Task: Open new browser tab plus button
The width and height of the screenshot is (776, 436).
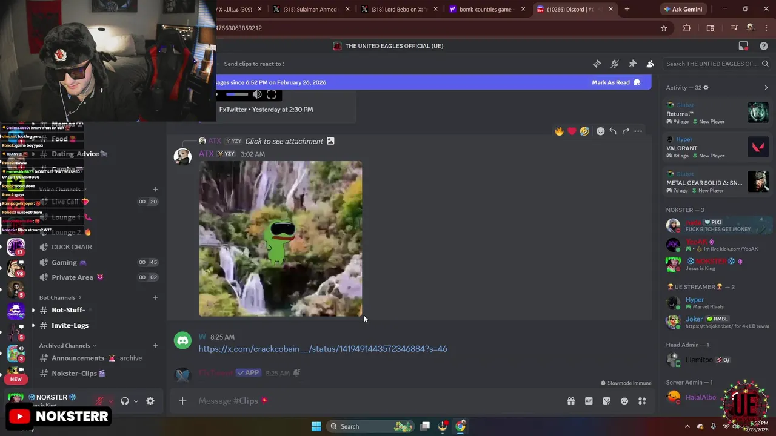Action: point(627,9)
